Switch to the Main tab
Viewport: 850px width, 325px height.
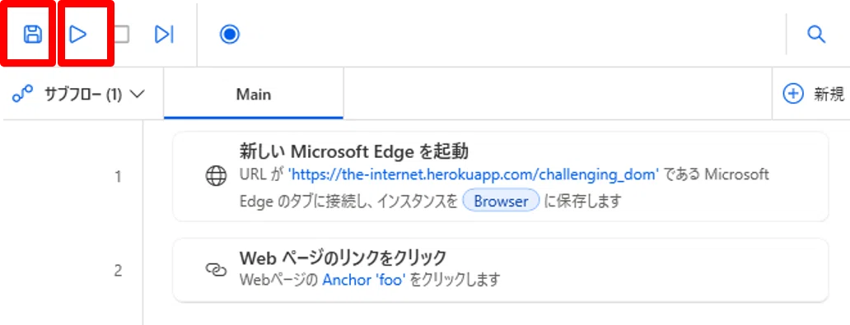click(253, 95)
